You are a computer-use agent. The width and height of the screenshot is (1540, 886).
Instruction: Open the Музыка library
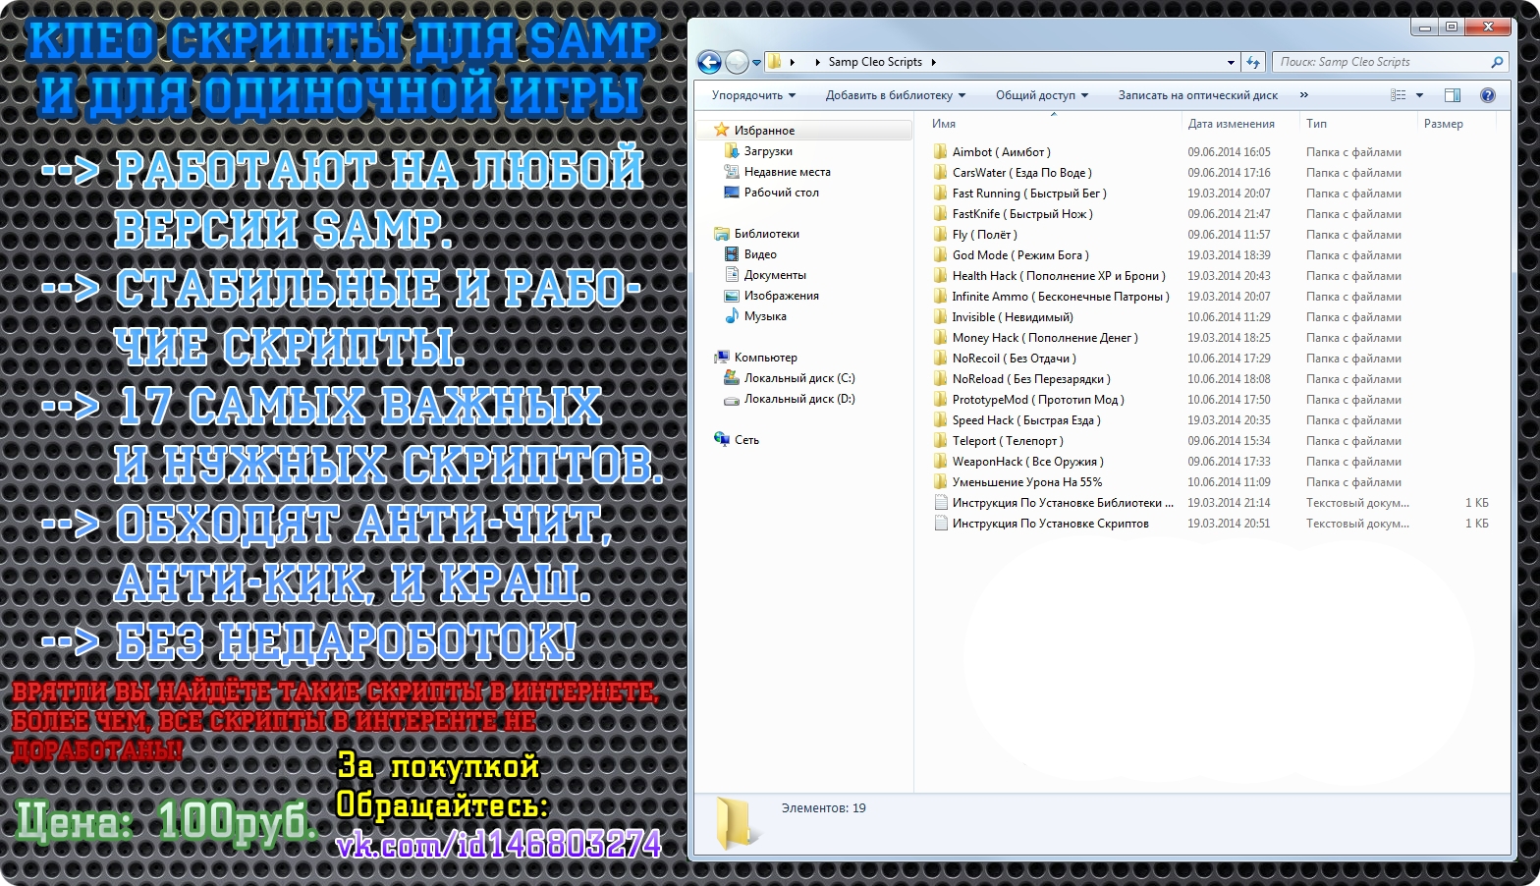pos(764,316)
